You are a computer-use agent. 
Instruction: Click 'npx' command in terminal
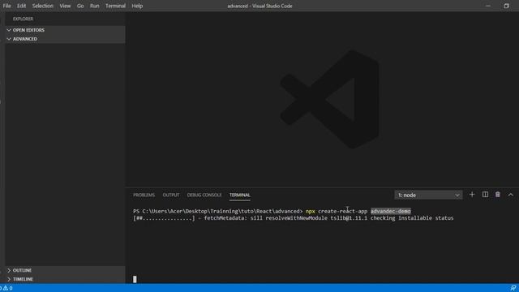pos(310,211)
